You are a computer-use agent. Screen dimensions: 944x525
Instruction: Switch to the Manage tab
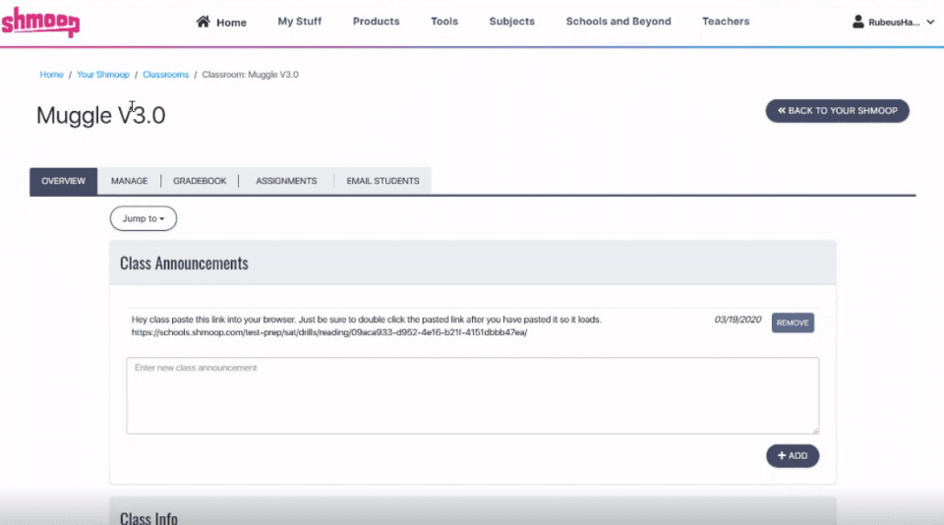[129, 181]
